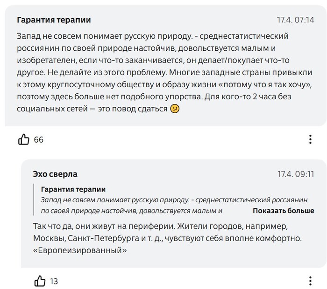Click the 13 likes counter

(54, 281)
